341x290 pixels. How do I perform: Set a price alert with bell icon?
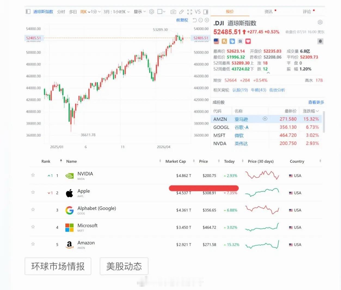320,41
